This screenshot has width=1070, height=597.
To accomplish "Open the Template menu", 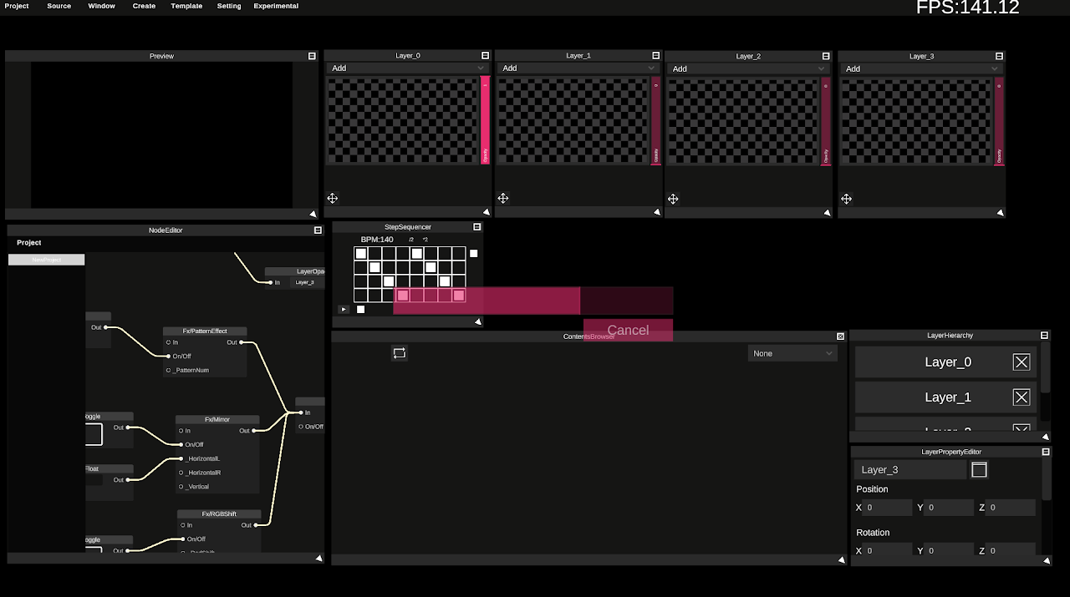I will click(x=186, y=6).
